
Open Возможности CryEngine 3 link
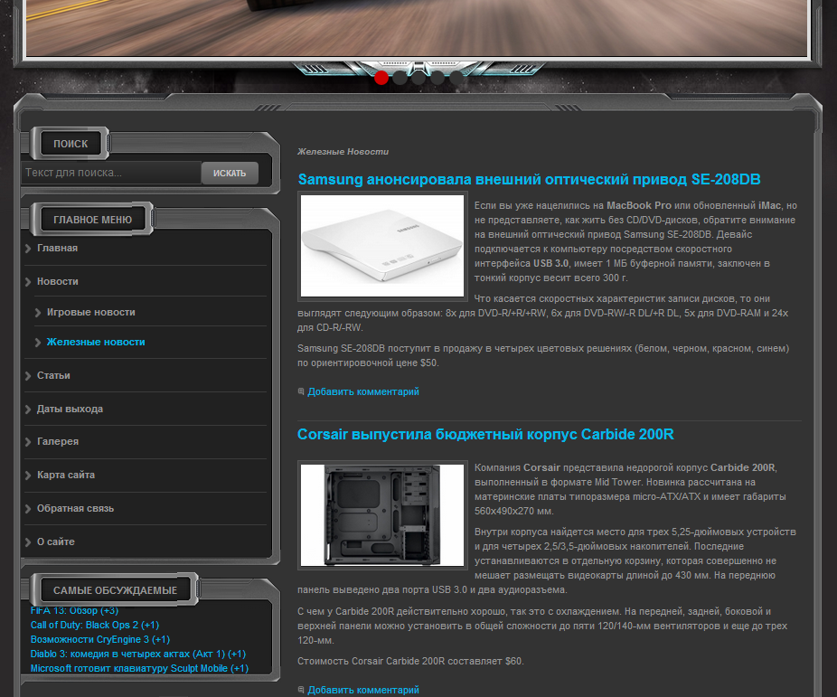point(99,639)
